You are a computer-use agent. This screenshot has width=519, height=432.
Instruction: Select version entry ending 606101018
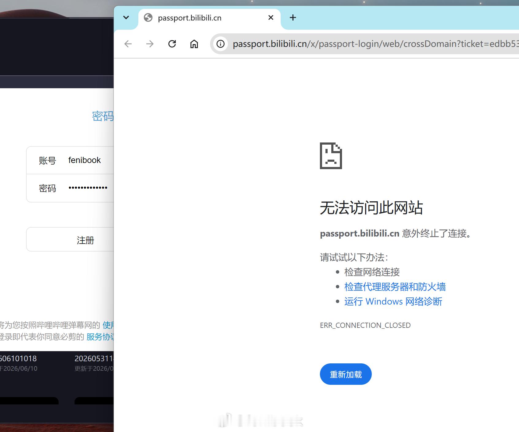18,358
